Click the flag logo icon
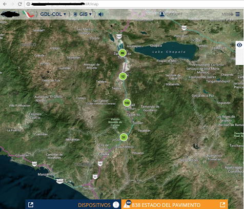 (28, 14)
